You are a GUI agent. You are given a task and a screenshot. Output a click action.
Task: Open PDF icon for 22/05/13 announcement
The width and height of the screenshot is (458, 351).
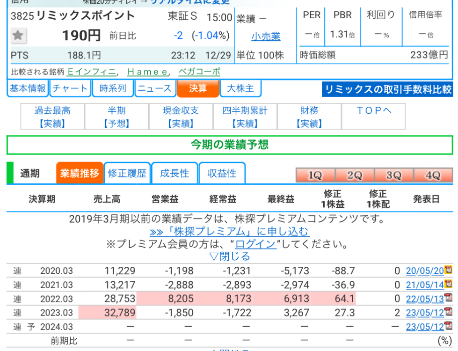pyautogui.click(x=448, y=298)
